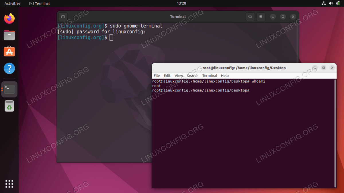Click the battery status icon

pyautogui.click(x=338, y=3)
